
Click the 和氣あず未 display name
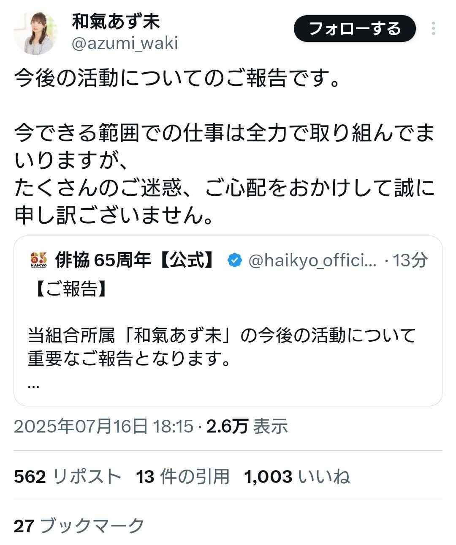coord(116,21)
